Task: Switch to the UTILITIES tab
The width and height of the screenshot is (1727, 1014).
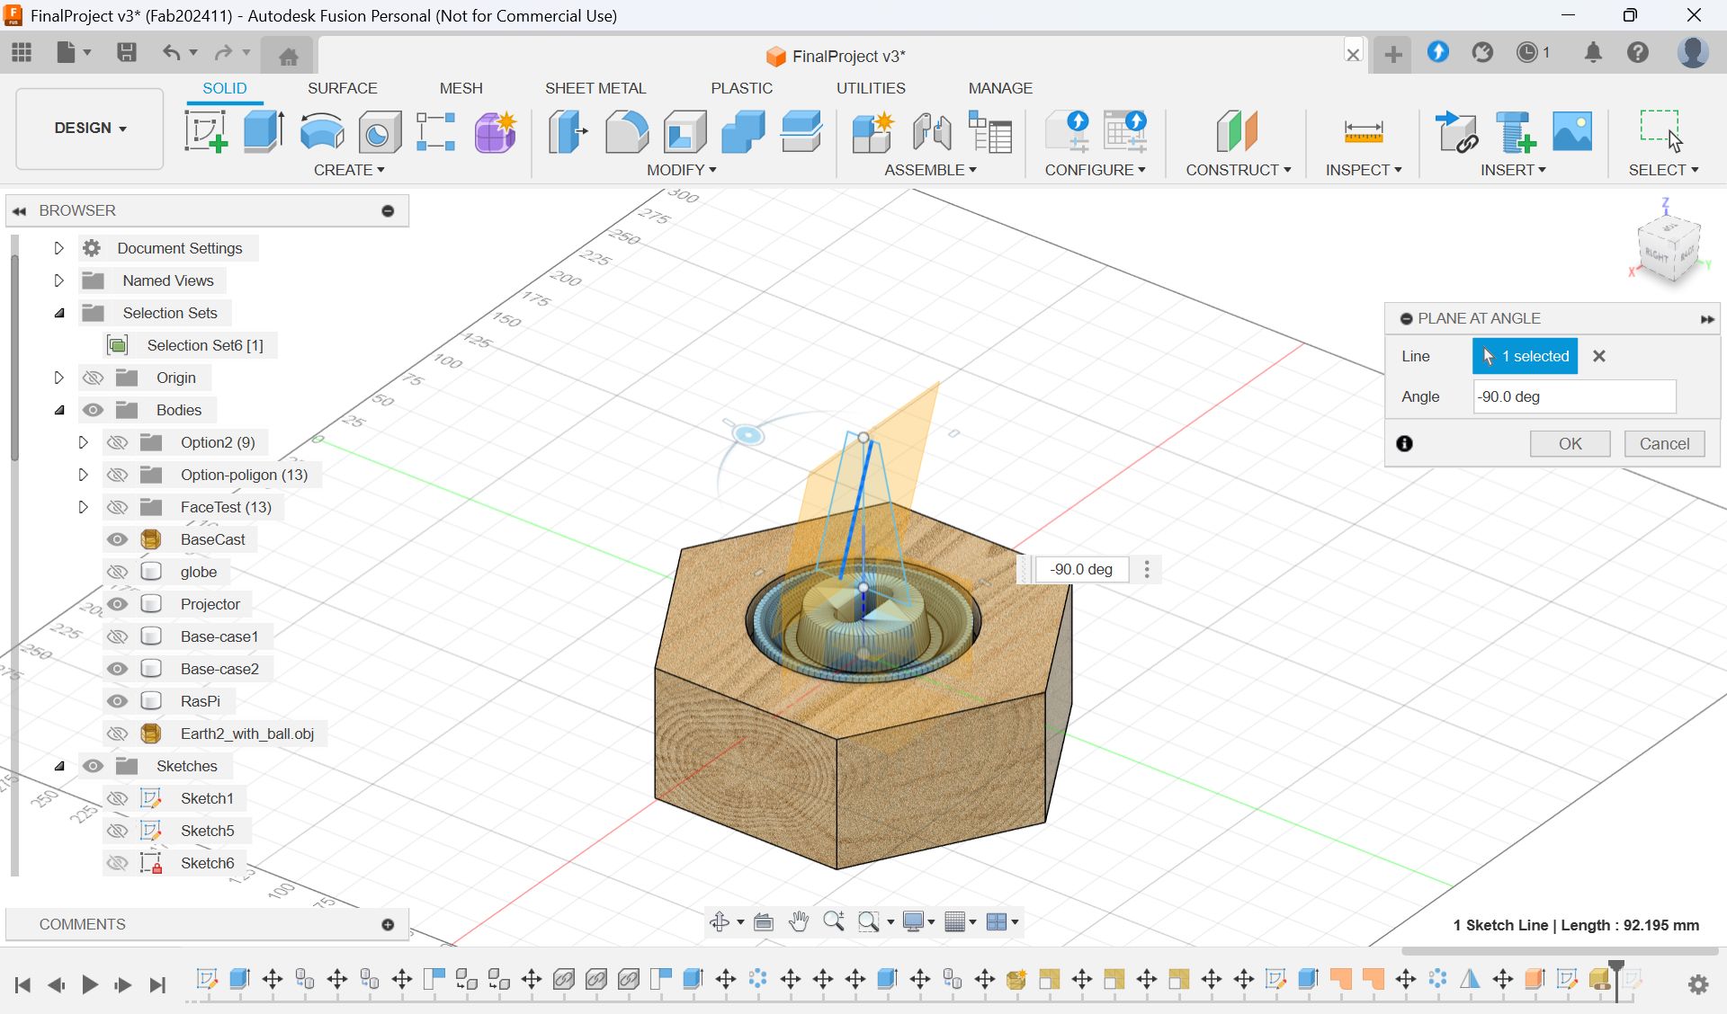Action: pos(871,88)
